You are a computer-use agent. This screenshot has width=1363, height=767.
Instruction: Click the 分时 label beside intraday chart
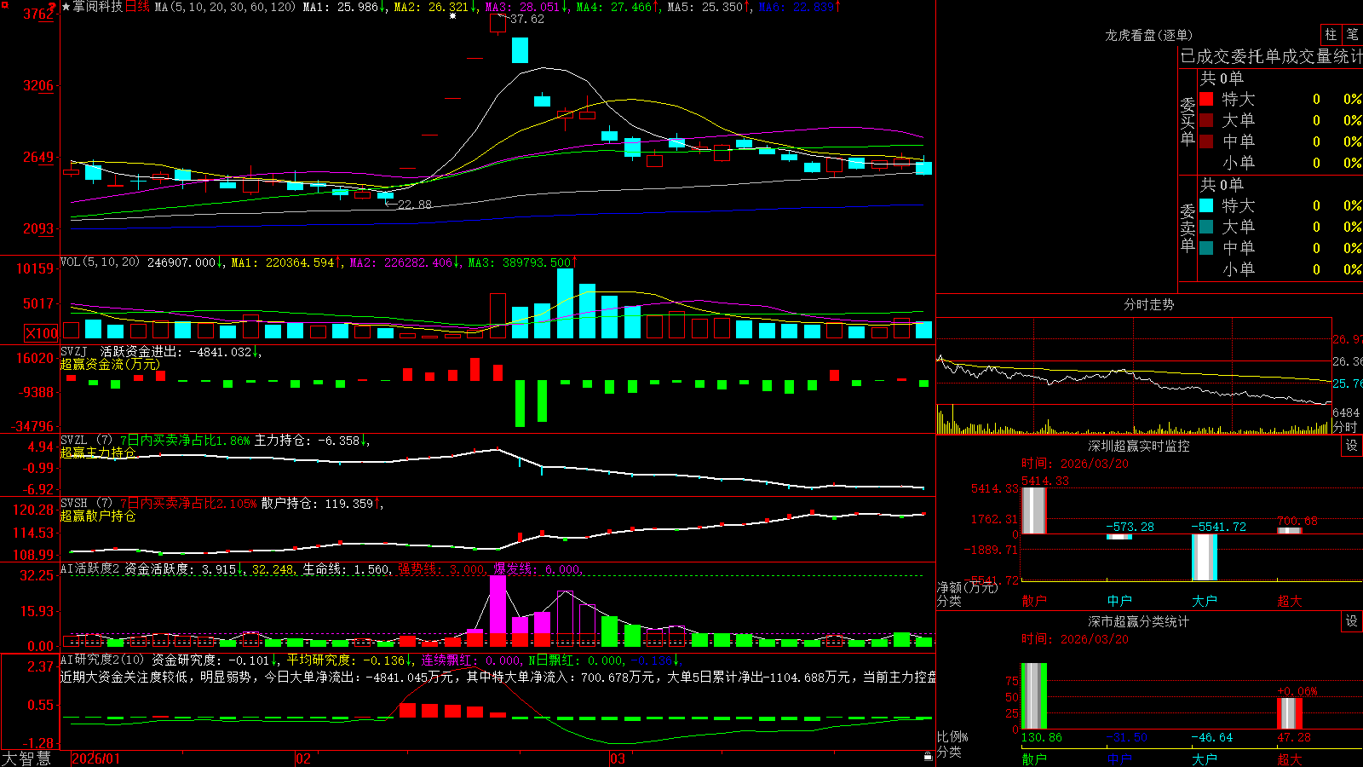(x=1345, y=427)
